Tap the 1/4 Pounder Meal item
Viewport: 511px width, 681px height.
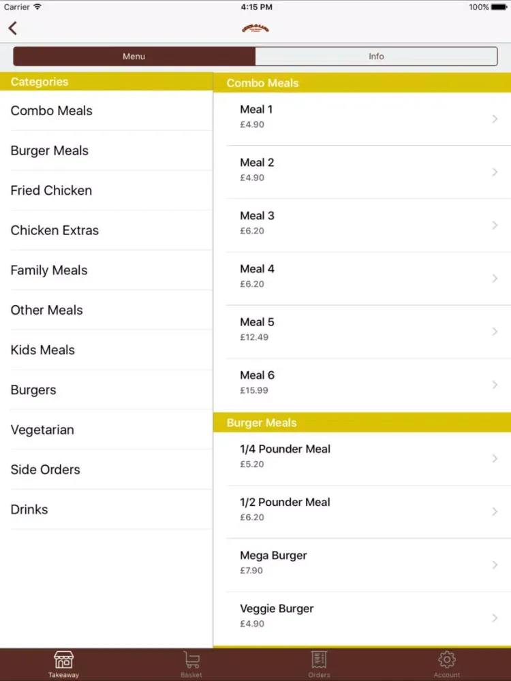362,458
